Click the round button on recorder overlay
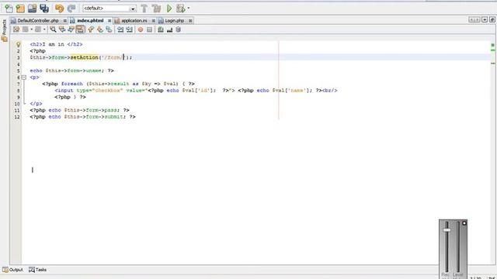Screen dimensions: 497x279 (x=464, y=223)
